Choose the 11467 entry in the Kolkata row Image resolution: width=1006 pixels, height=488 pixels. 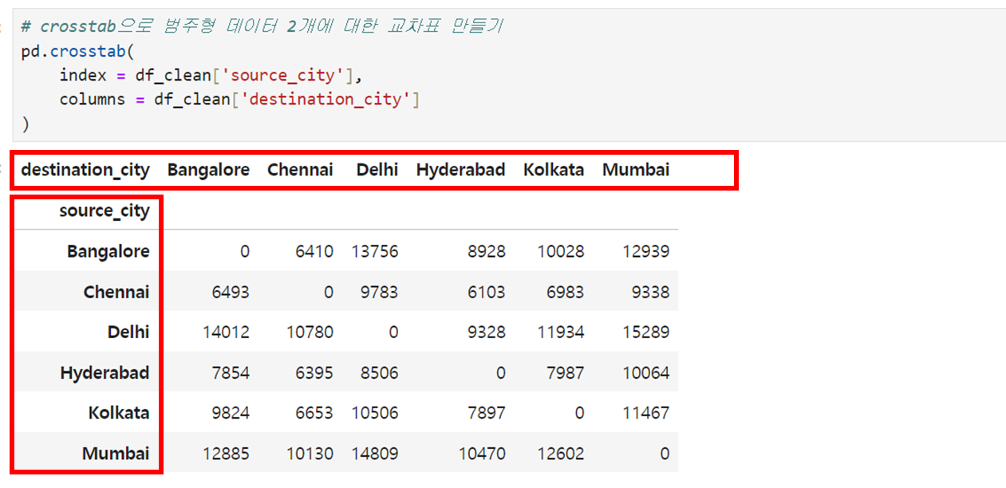pyautogui.click(x=646, y=413)
